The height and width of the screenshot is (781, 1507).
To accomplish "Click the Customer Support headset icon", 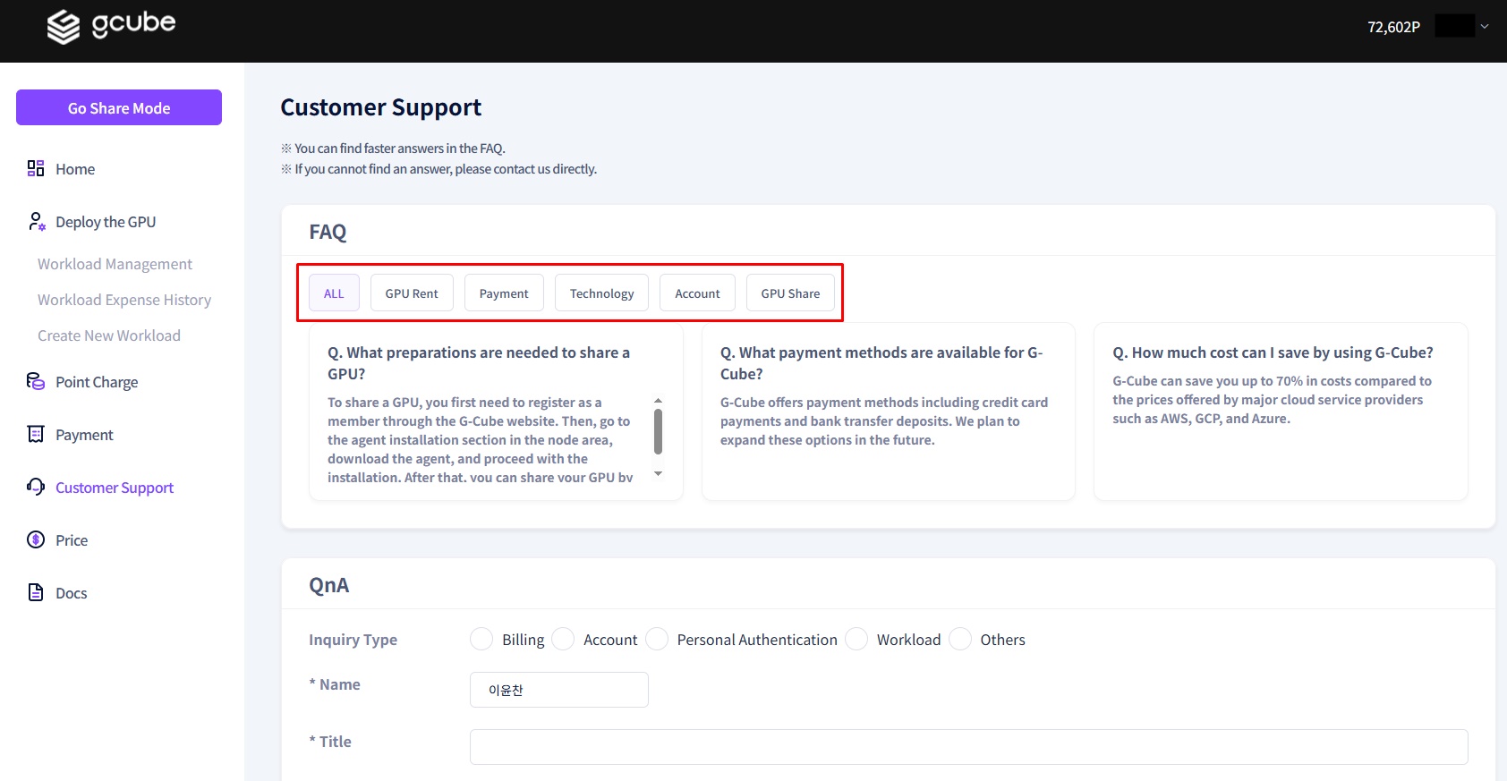I will (x=36, y=487).
